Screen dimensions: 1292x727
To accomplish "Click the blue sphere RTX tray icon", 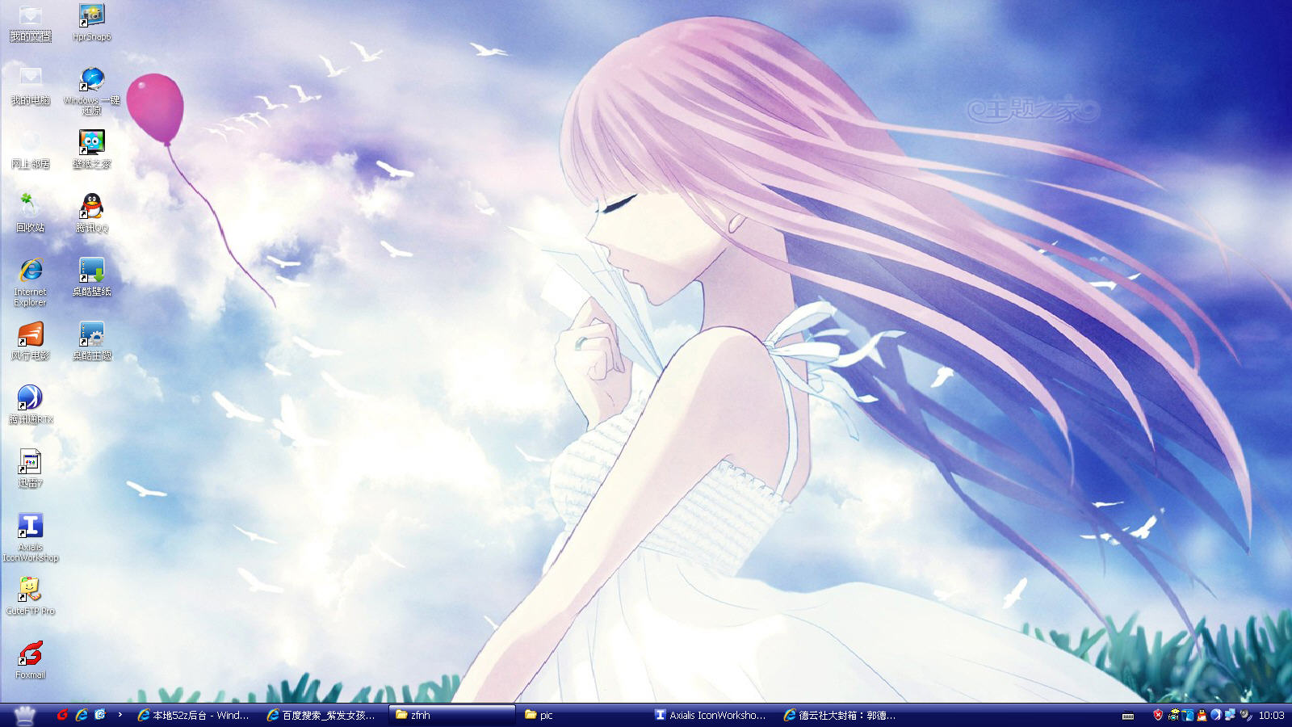I will [1216, 715].
